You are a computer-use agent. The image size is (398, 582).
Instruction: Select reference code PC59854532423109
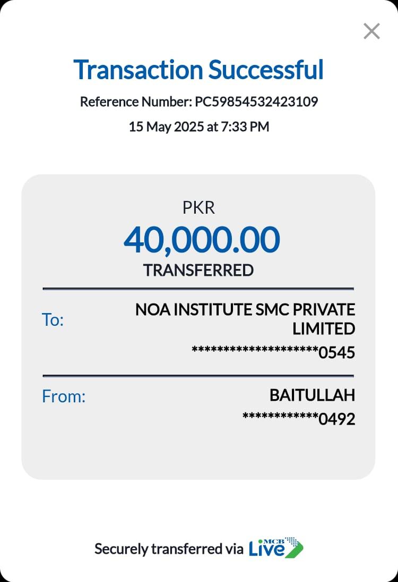click(256, 102)
